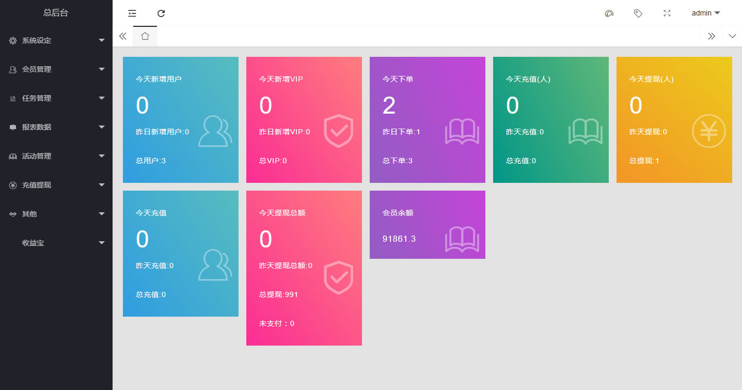Open 充值提现 menu
742x390 pixels.
(56, 185)
